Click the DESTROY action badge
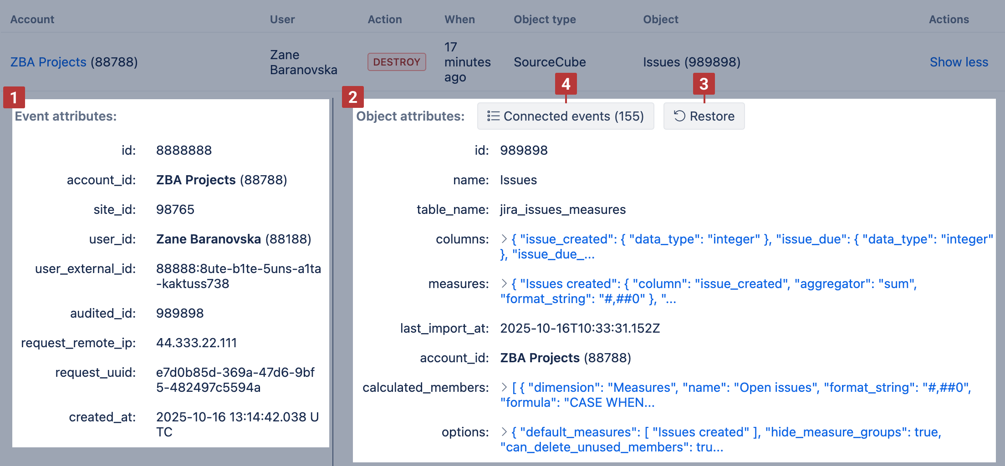This screenshot has width=1005, height=466. pyautogui.click(x=397, y=62)
